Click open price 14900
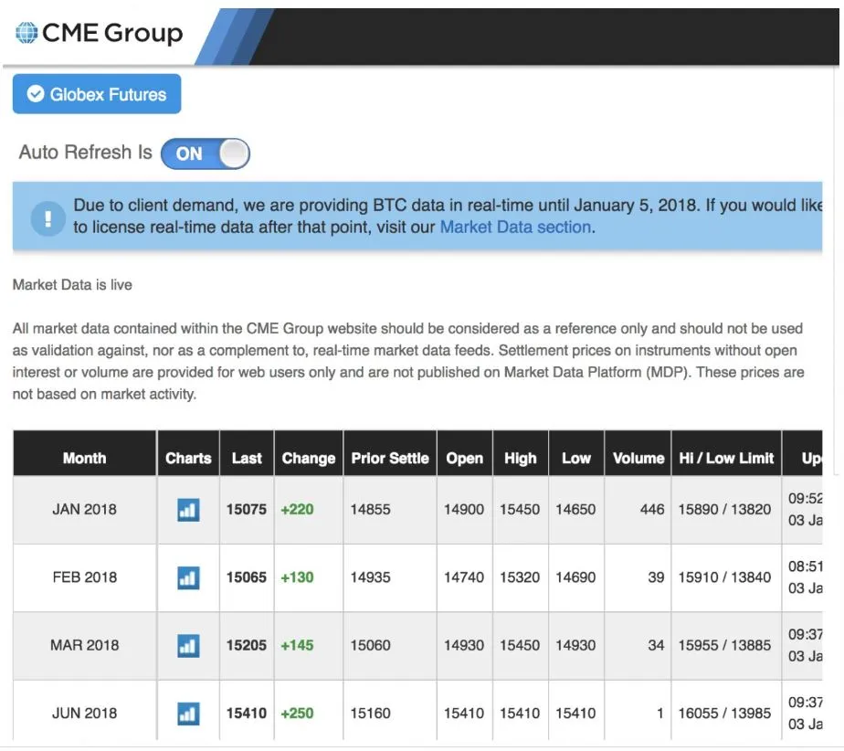 click(x=464, y=509)
